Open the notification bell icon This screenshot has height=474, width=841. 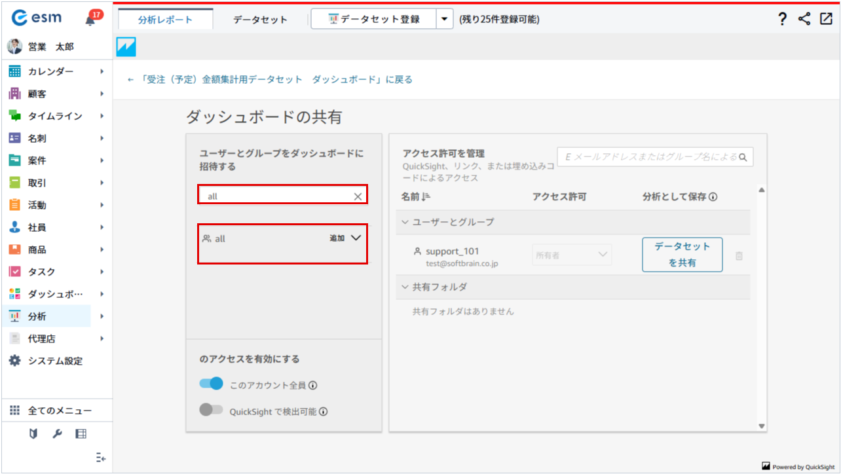pyautogui.click(x=90, y=20)
